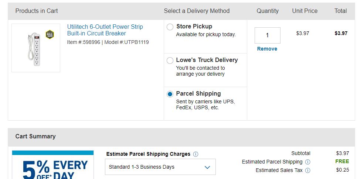357x179 pixels.
Task: Click the Lowe's Truck Delivery label text
Action: 207,60
